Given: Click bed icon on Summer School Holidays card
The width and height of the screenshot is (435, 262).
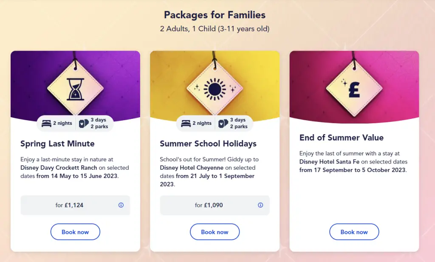Looking at the screenshot, I should coord(186,124).
